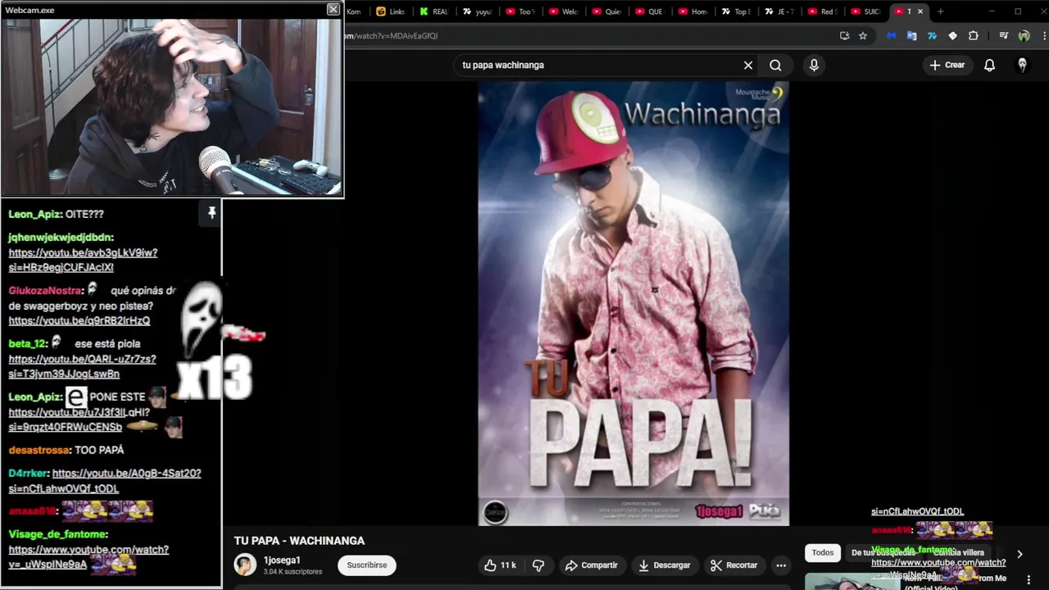The height and width of the screenshot is (590, 1049).
Task: Click the cast or install icon in the address bar
Action: [844, 36]
